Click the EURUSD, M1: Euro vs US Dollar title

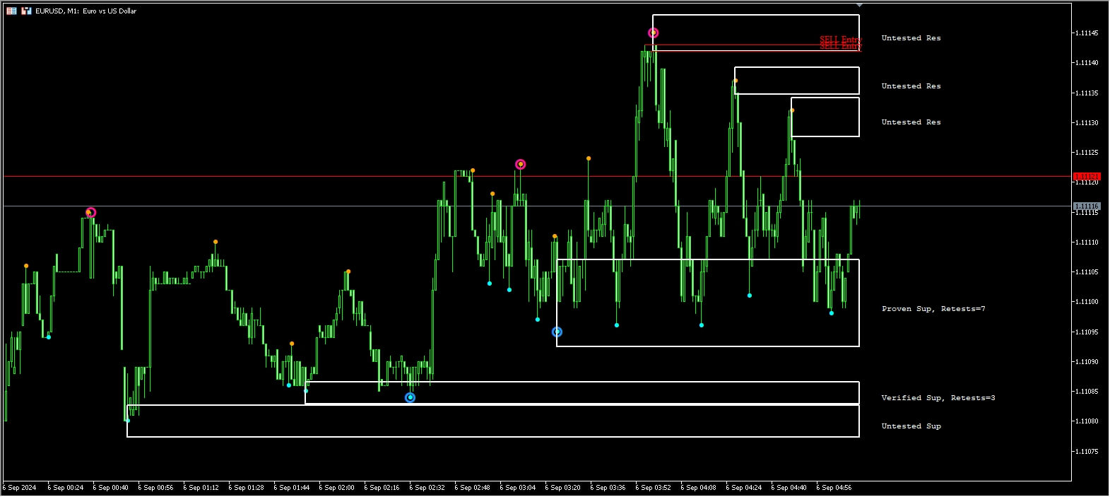click(x=86, y=11)
